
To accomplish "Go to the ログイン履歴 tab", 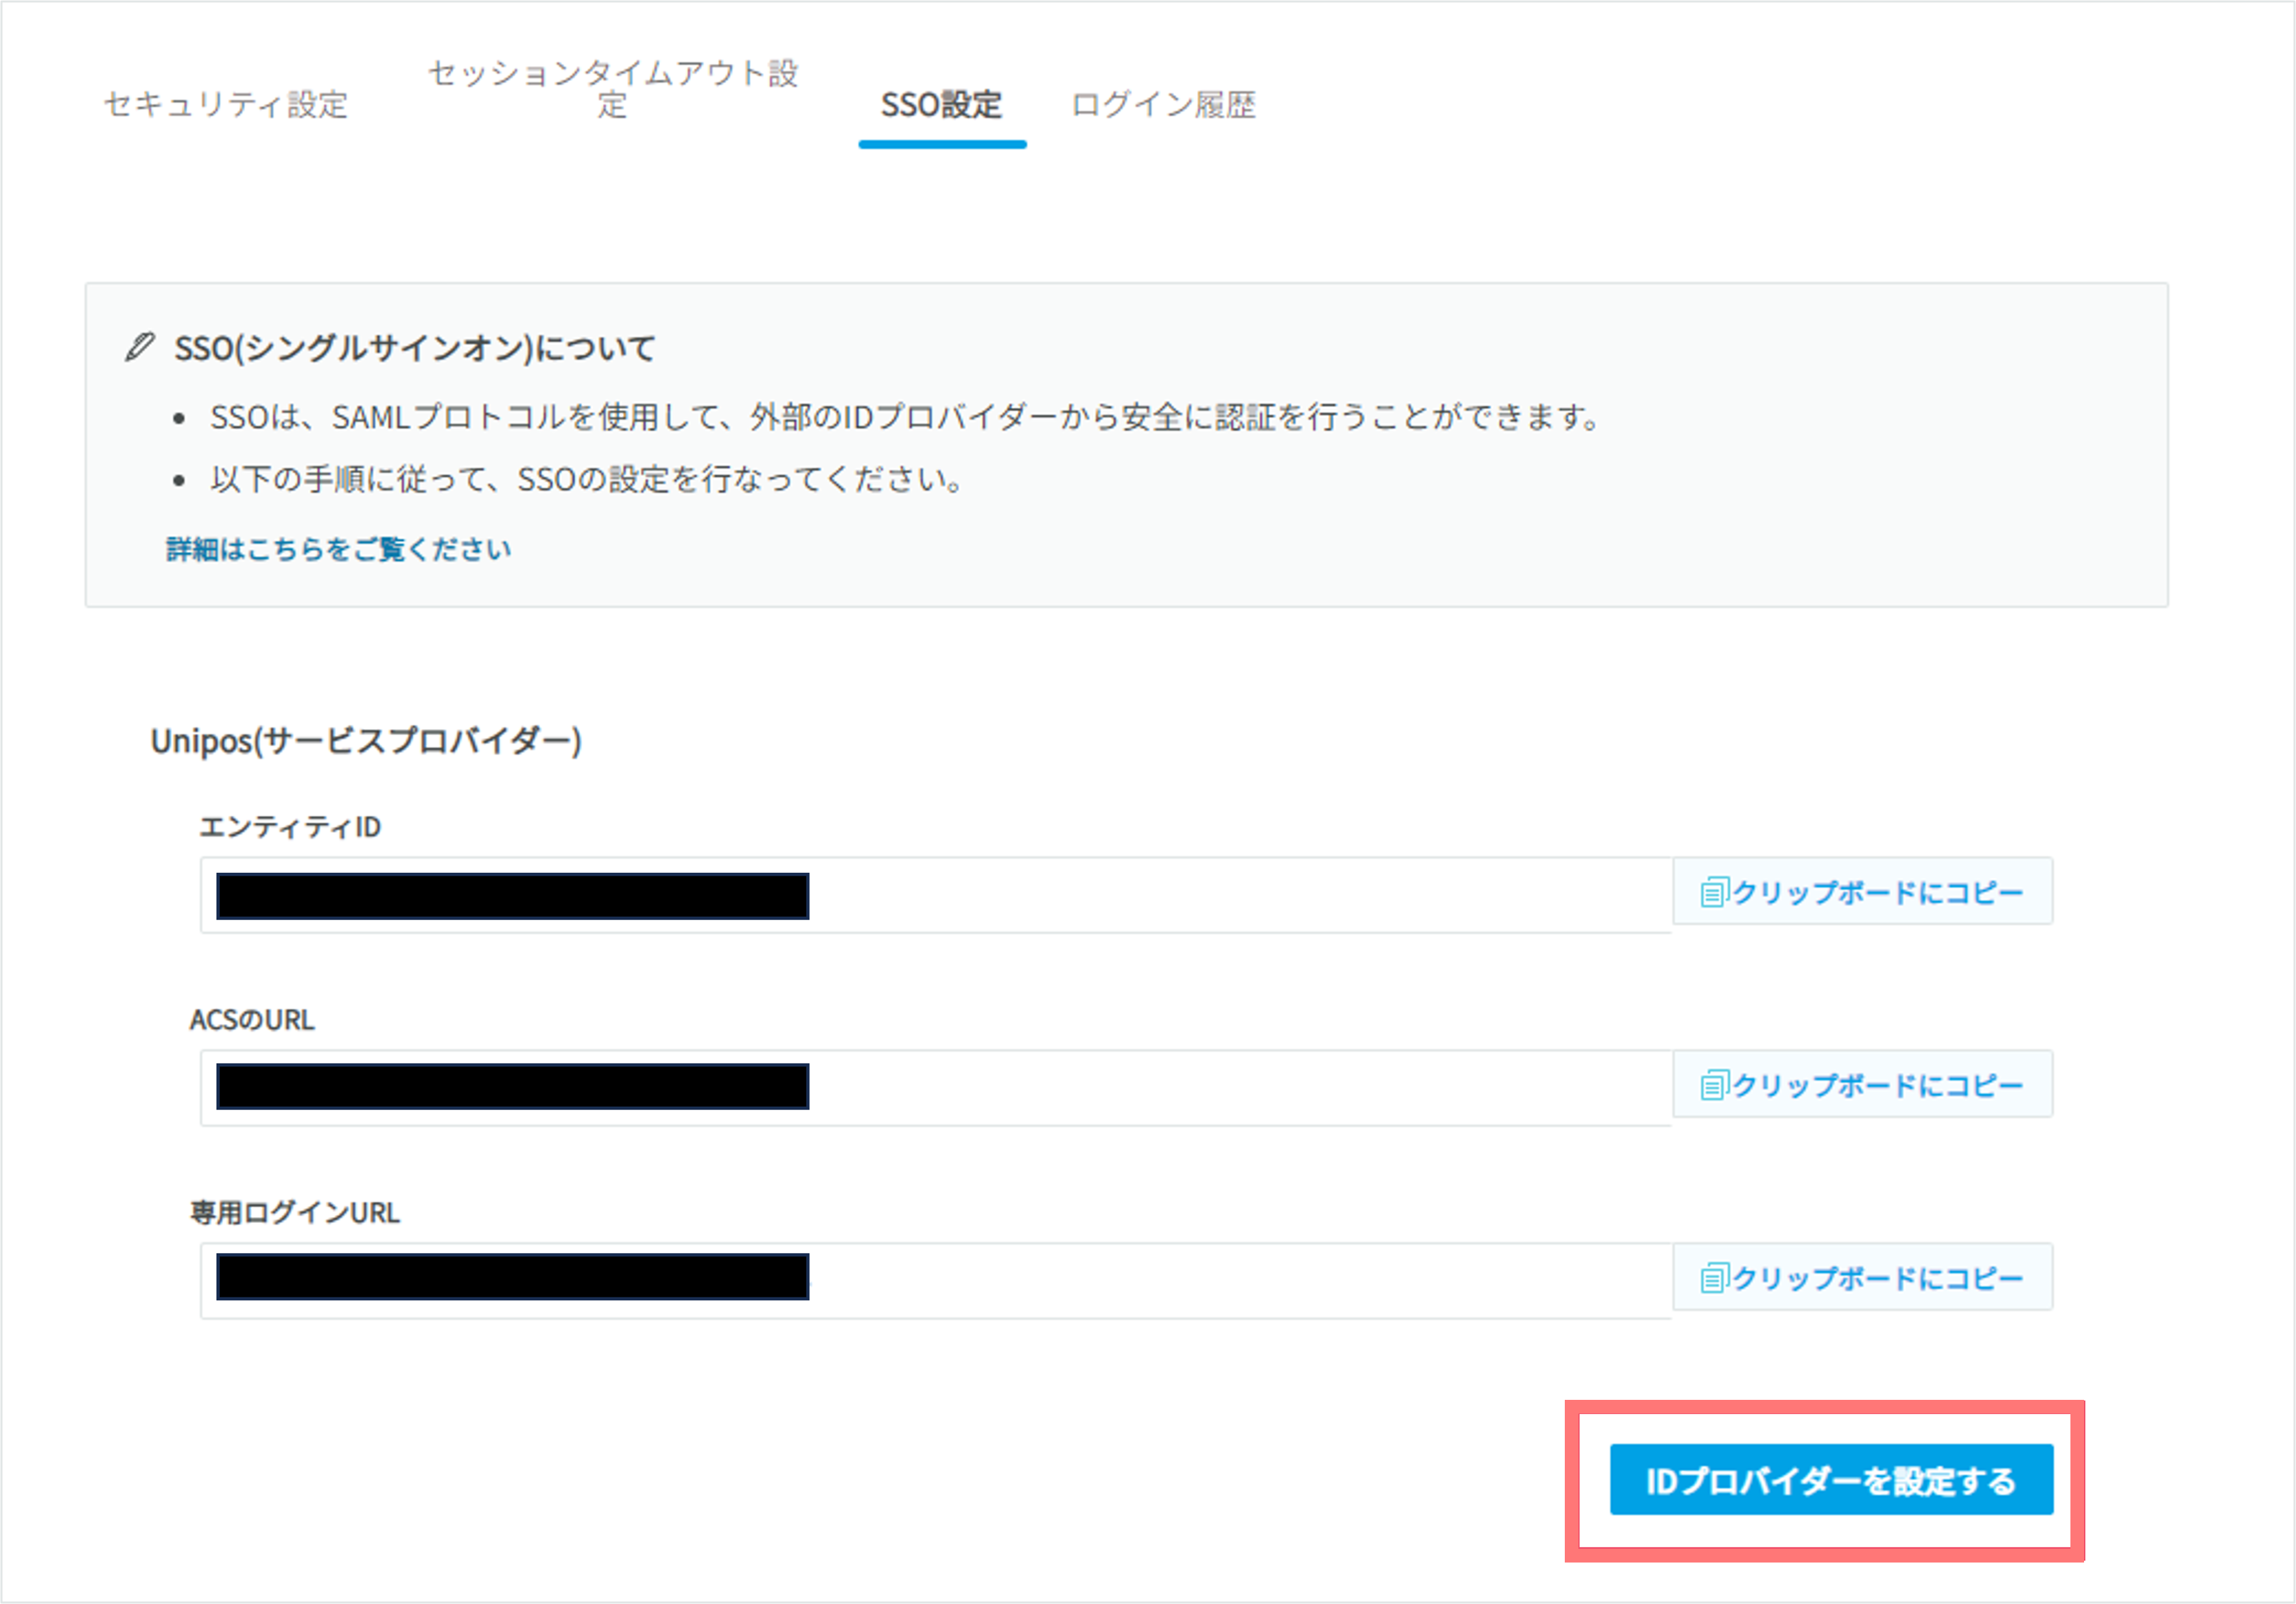I will click(x=1163, y=104).
